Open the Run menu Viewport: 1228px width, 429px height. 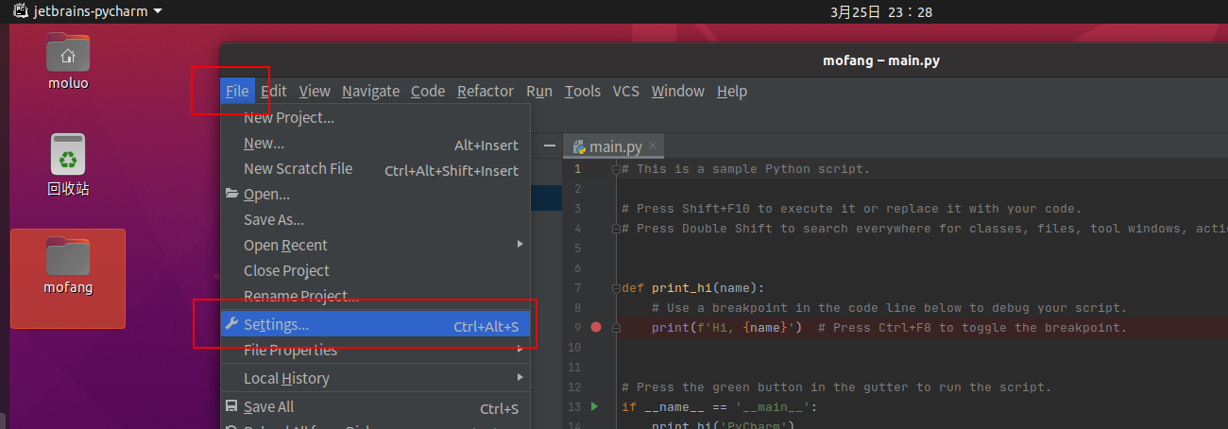click(x=539, y=92)
